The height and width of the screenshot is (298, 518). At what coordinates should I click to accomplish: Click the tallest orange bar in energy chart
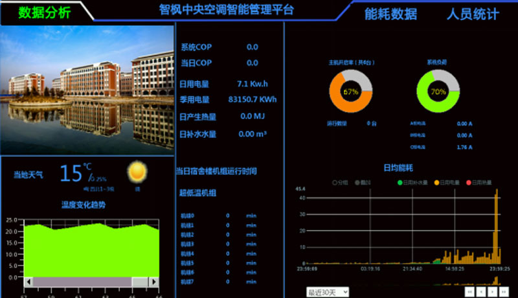pyautogui.click(x=496, y=226)
